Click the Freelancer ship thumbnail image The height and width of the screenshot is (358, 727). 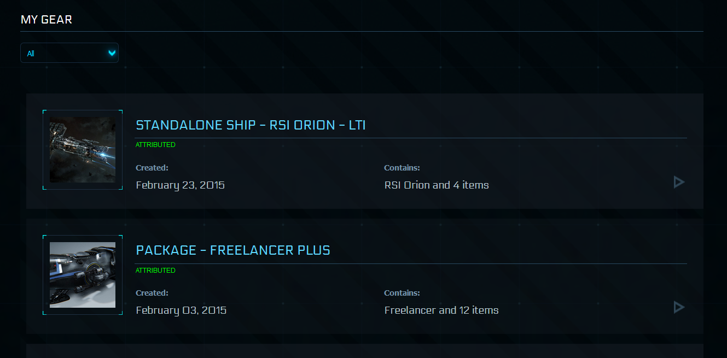[x=83, y=275]
